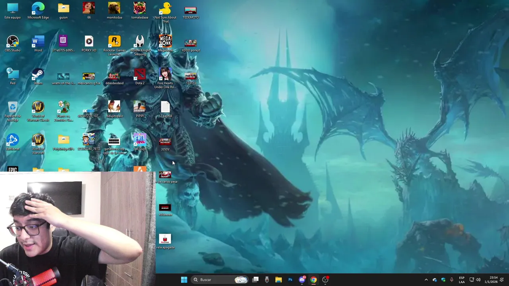Select the yyyyy thumbnail file
509x286 pixels.
pyautogui.click(x=165, y=144)
